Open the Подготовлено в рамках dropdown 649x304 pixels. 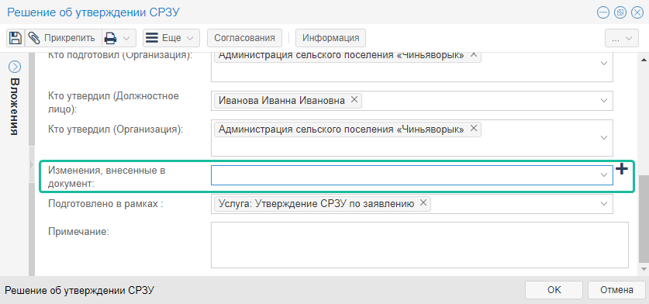[604, 203]
